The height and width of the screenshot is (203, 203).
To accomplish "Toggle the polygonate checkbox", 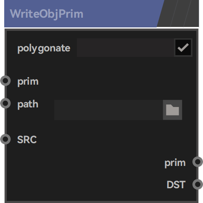I will tap(183, 48).
